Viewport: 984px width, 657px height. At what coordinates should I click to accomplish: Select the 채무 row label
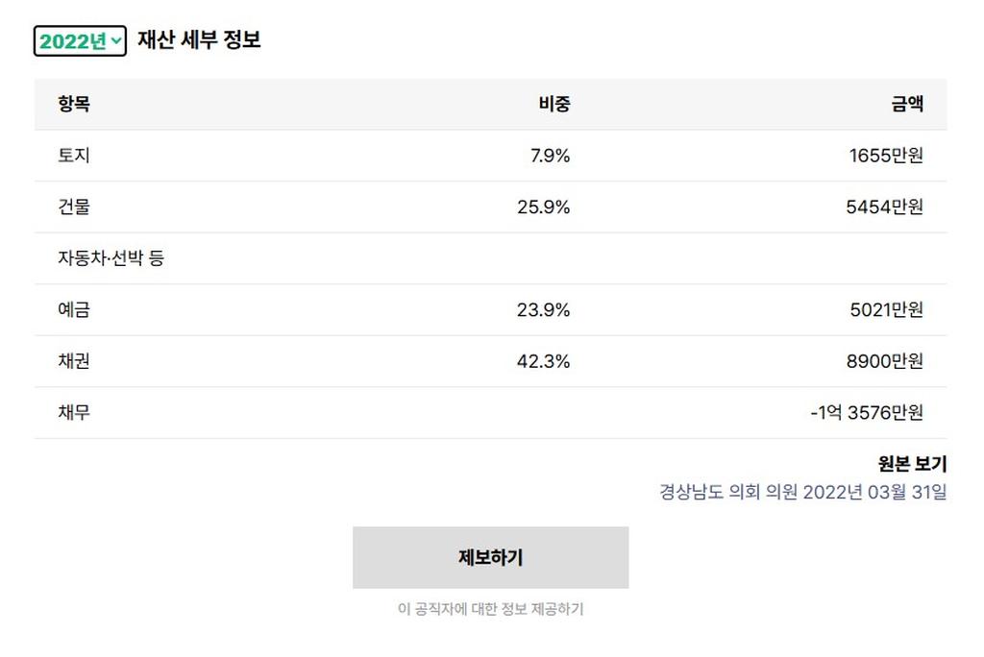pyautogui.click(x=74, y=412)
